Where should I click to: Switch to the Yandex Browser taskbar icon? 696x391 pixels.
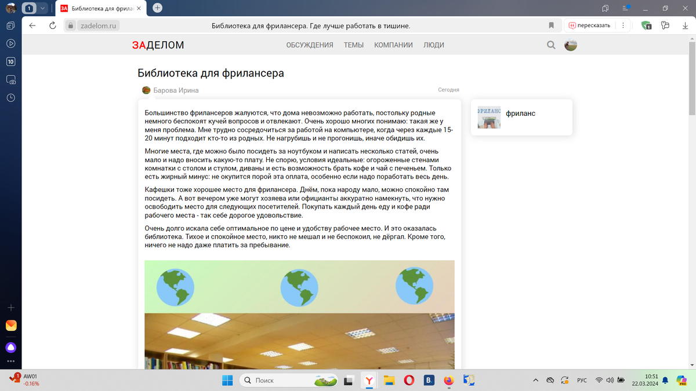pyautogui.click(x=369, y=381)
